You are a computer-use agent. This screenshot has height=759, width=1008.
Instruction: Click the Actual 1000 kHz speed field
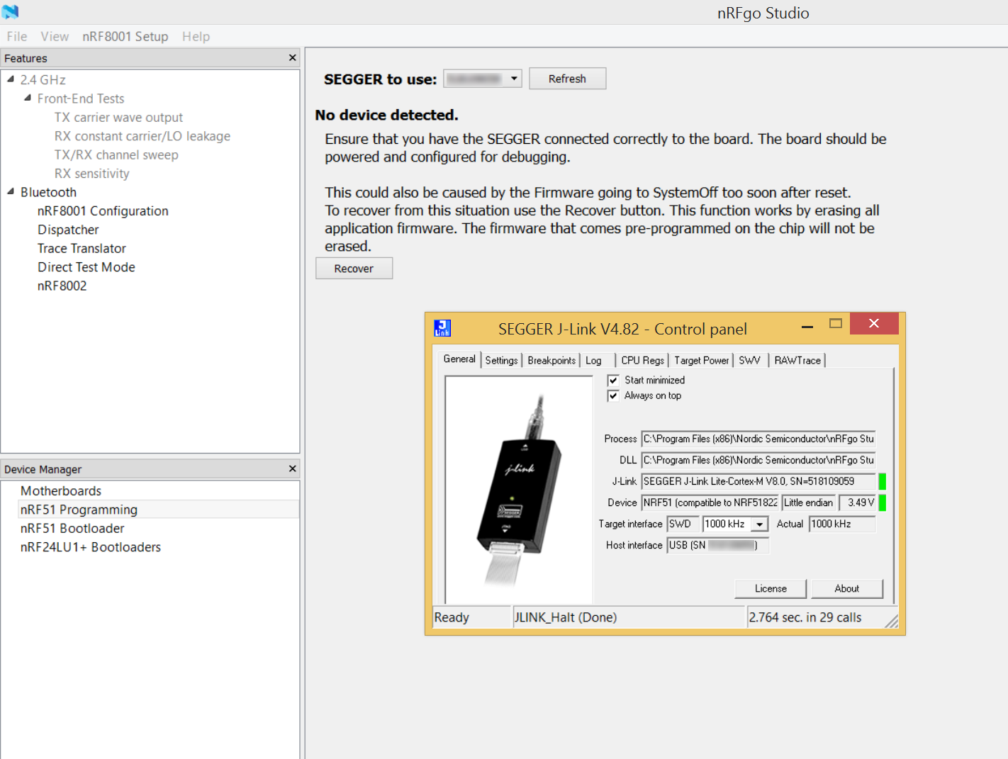842,524
